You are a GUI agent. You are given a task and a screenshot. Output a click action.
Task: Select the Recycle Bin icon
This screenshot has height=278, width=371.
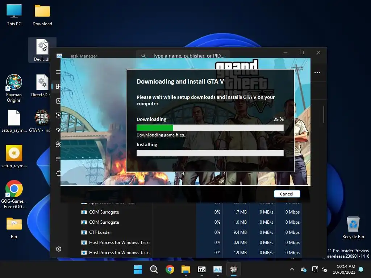353,228
